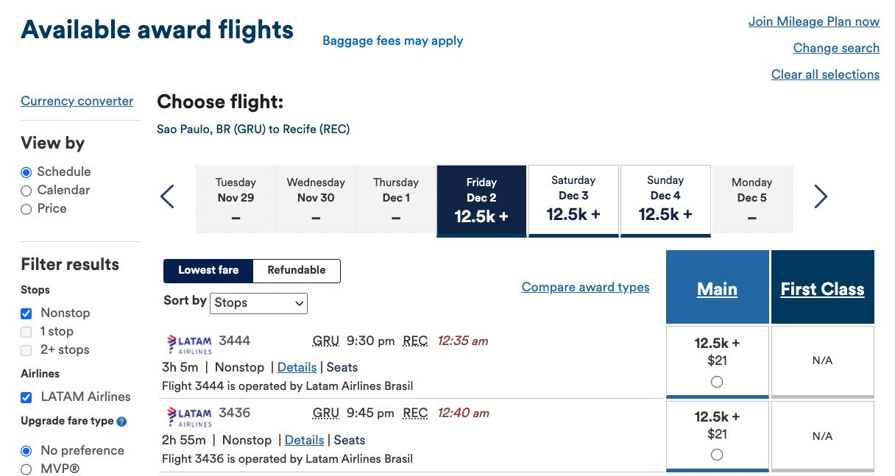
Task: Choose 12.5k Main fare for flight 3444
Action: click(x=717, y=382)
